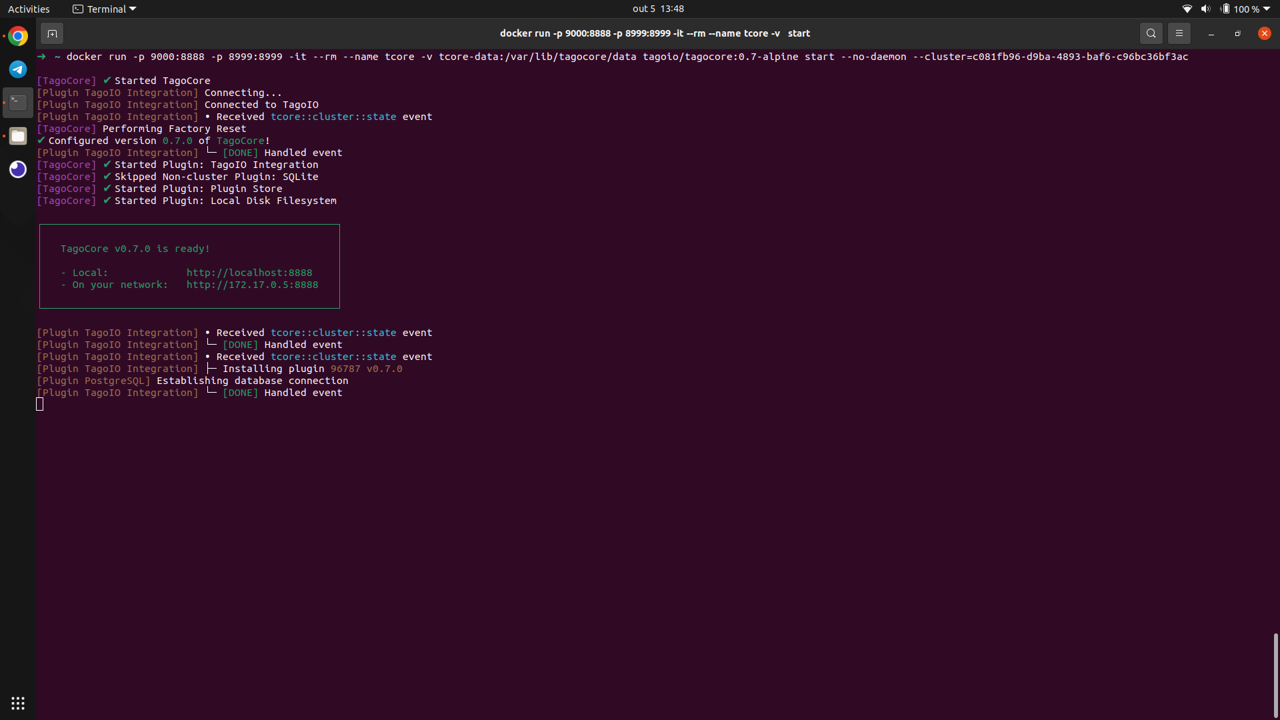The image size is (1280, 720).
Task: Open the Files application from the dock
Action: (17, 136)
